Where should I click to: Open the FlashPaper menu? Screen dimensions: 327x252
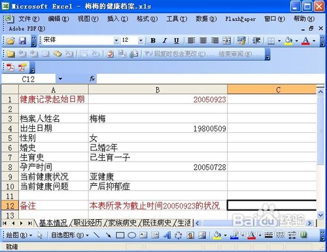[240, 19]
